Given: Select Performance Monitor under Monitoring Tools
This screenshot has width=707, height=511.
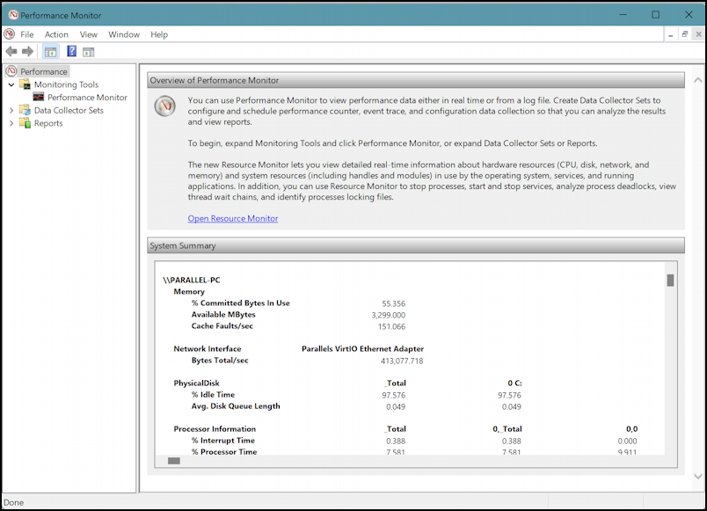Looking at the screenshot, I should 87,98.
